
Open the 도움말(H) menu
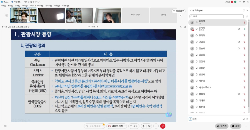click(65, 6)
